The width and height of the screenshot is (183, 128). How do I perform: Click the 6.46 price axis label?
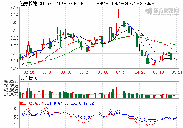click(x=14, y=31)
